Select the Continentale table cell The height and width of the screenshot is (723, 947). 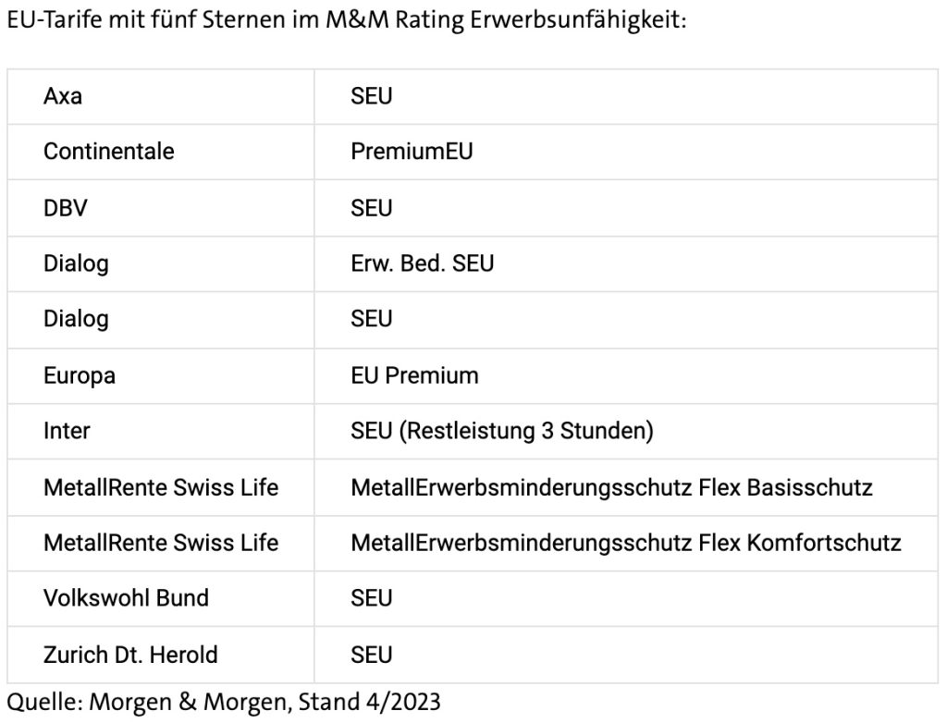pyautogui.click(x=108, y=152)
